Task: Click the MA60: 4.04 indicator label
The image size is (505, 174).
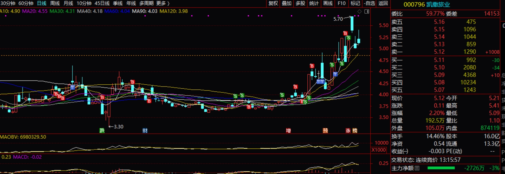Action: pos(117,11)
